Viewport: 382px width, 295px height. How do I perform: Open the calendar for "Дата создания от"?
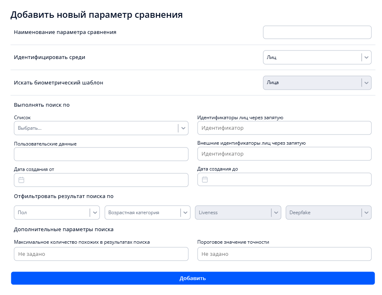tap(21, 179)
